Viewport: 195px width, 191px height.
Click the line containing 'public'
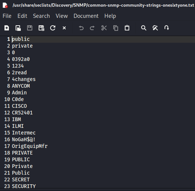[21, 39]
